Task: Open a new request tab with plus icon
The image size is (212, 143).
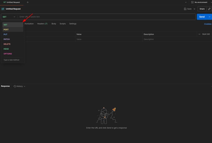Action: tap(28, 2)
